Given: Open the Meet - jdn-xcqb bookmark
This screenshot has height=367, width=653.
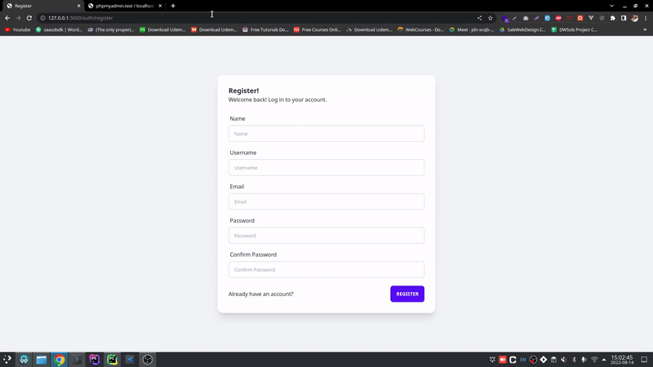Looking at the screenshot, I should pyautogui.click(x=472, y=29).
